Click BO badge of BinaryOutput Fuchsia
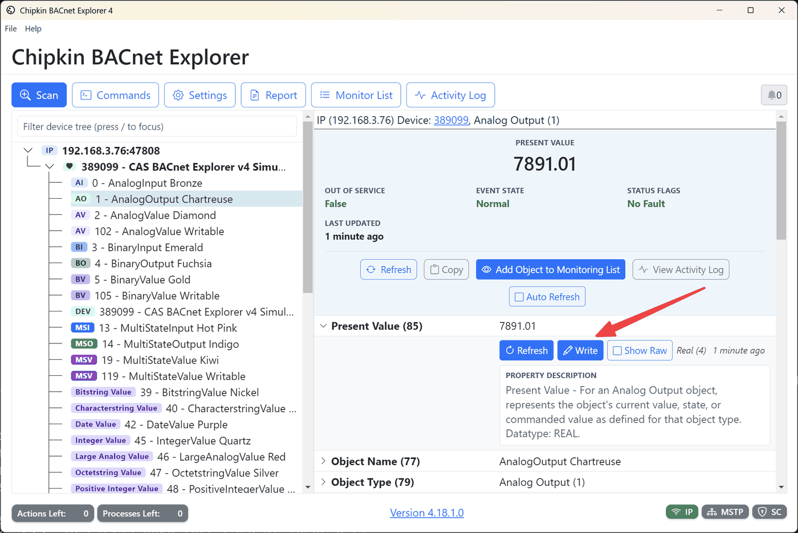 81,263
